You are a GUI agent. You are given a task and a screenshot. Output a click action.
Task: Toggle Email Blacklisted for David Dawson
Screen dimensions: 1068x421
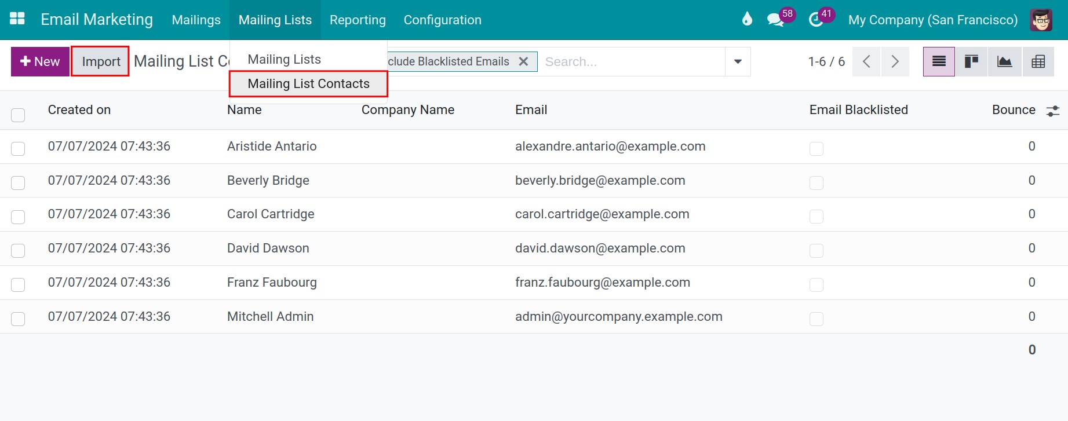click(817, 251)
